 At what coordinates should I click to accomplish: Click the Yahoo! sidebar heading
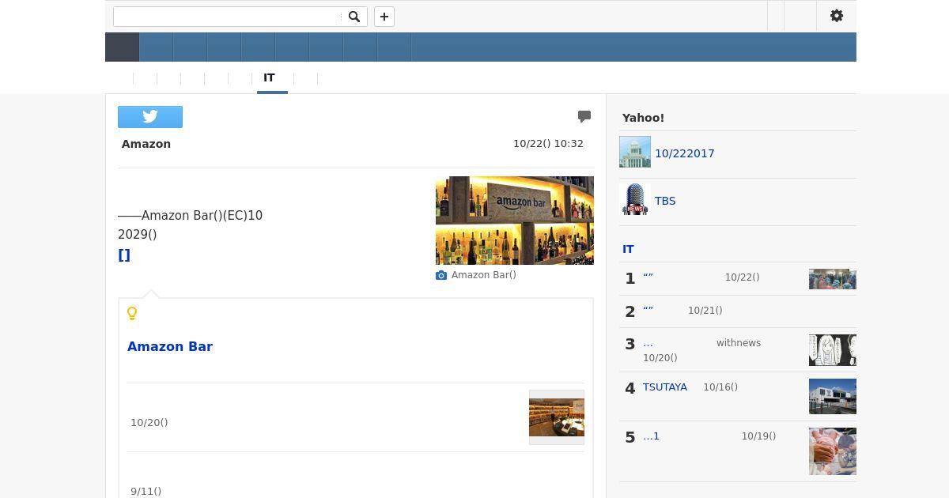click(643, 118)
